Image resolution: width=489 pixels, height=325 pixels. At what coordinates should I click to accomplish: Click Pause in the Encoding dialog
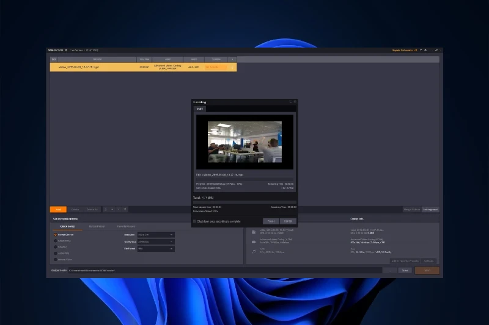[x=271, y=221]
